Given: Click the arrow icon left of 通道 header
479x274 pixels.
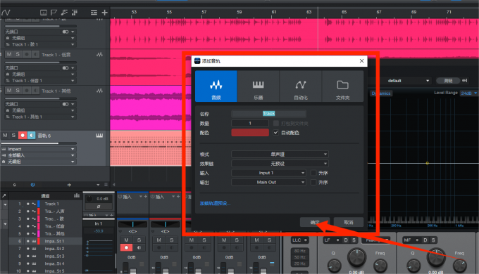Looking at the screenshot, I should 4,196.
